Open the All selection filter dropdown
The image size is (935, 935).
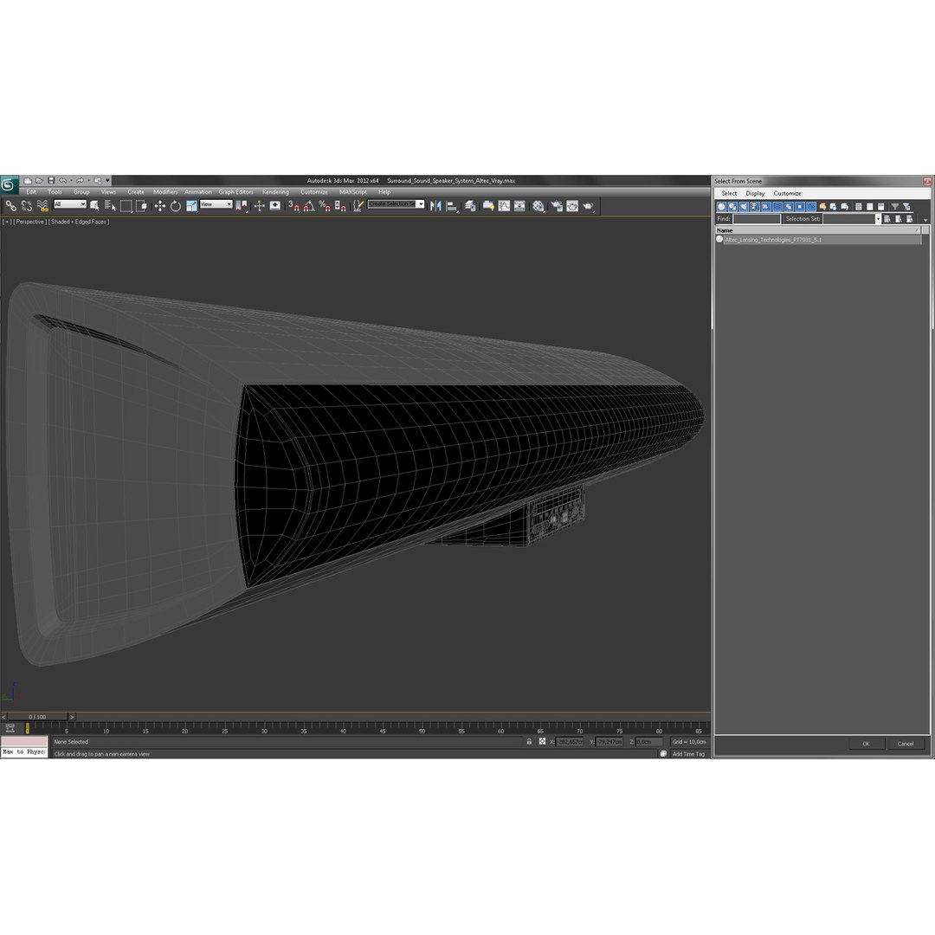pyautogui.click(x=70, y=204)
